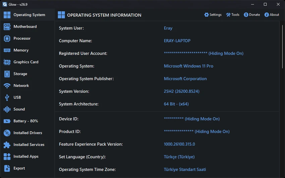Click the hidden Device ID value
Screen dimensions: 285x178
click(192, 119)
